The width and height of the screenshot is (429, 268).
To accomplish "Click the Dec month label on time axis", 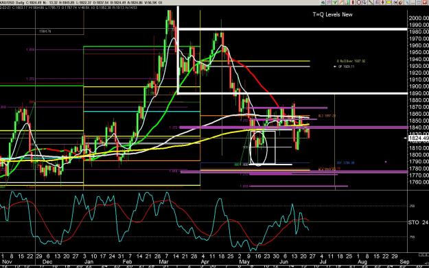I will pos(47,262).
